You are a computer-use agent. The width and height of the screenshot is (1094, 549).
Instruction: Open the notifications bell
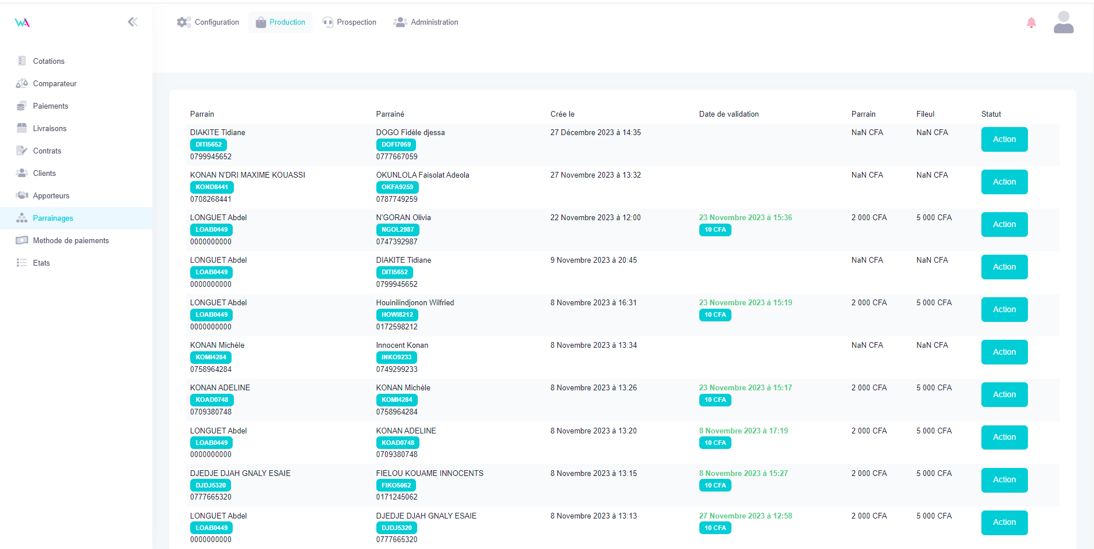pyautogui.click(x=1031, y=22)
